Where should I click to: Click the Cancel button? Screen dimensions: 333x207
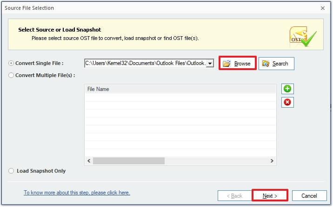(309, 195)
